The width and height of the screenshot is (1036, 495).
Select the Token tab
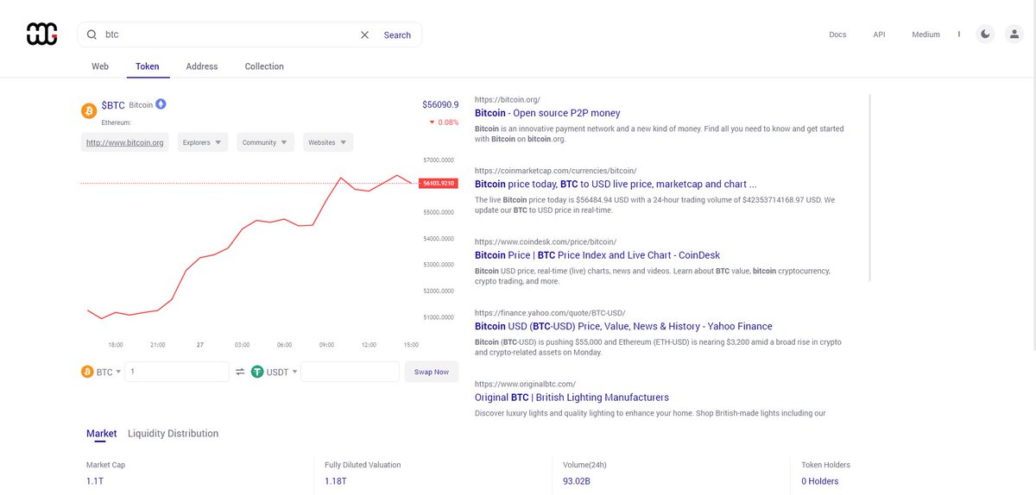(x=148, y=66)
